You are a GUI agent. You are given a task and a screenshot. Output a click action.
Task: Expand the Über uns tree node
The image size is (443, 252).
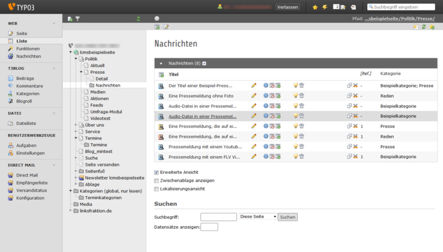(76, 125)
